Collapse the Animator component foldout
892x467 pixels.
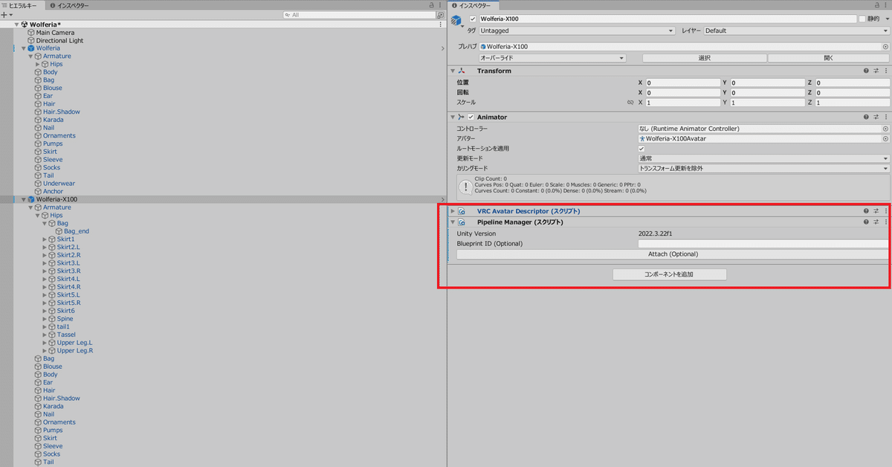pos(452,117)
